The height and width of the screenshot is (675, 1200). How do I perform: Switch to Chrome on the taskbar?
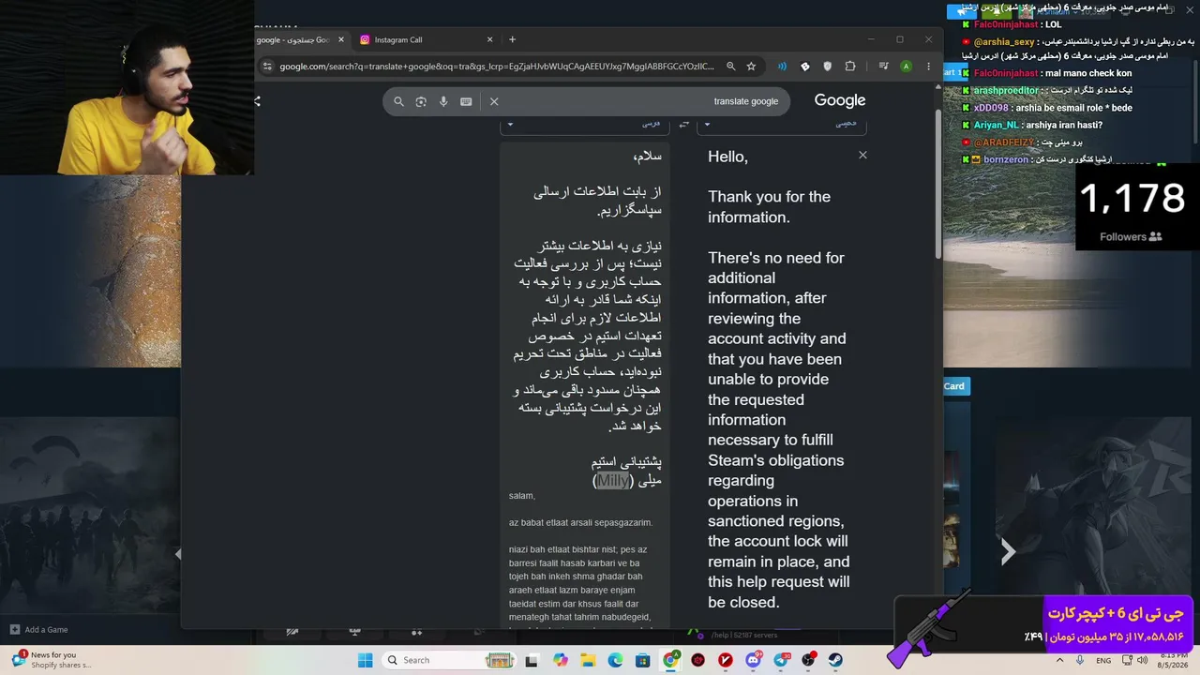click(670, 660)
